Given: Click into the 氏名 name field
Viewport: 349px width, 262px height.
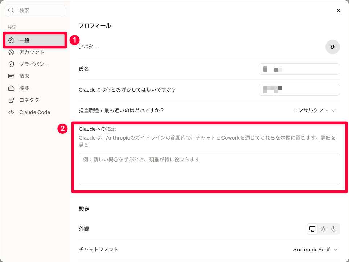Looking at the screenshot, I should [x=299, y=69].
